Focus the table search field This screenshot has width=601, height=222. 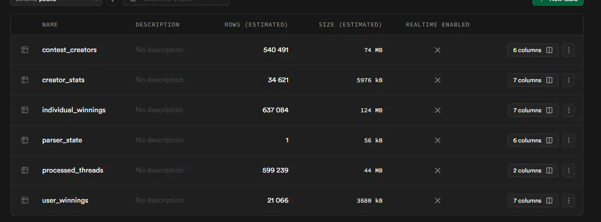[x=177, y=2]
